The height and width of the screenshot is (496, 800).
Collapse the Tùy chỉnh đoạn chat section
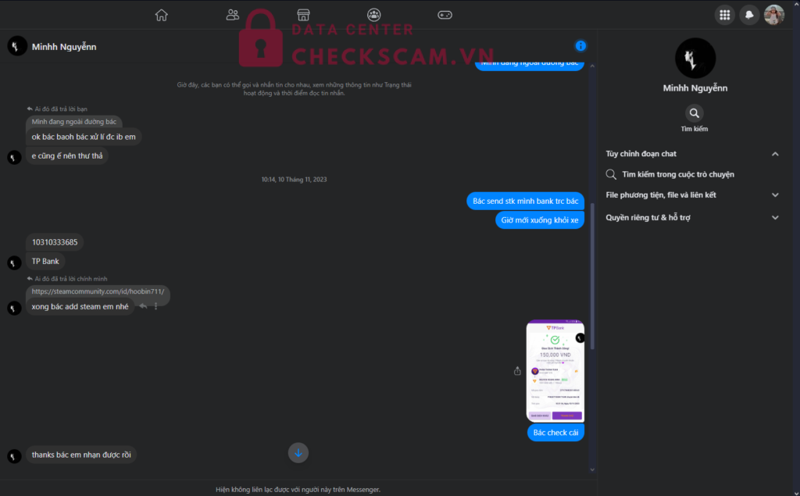click(775, 154)
